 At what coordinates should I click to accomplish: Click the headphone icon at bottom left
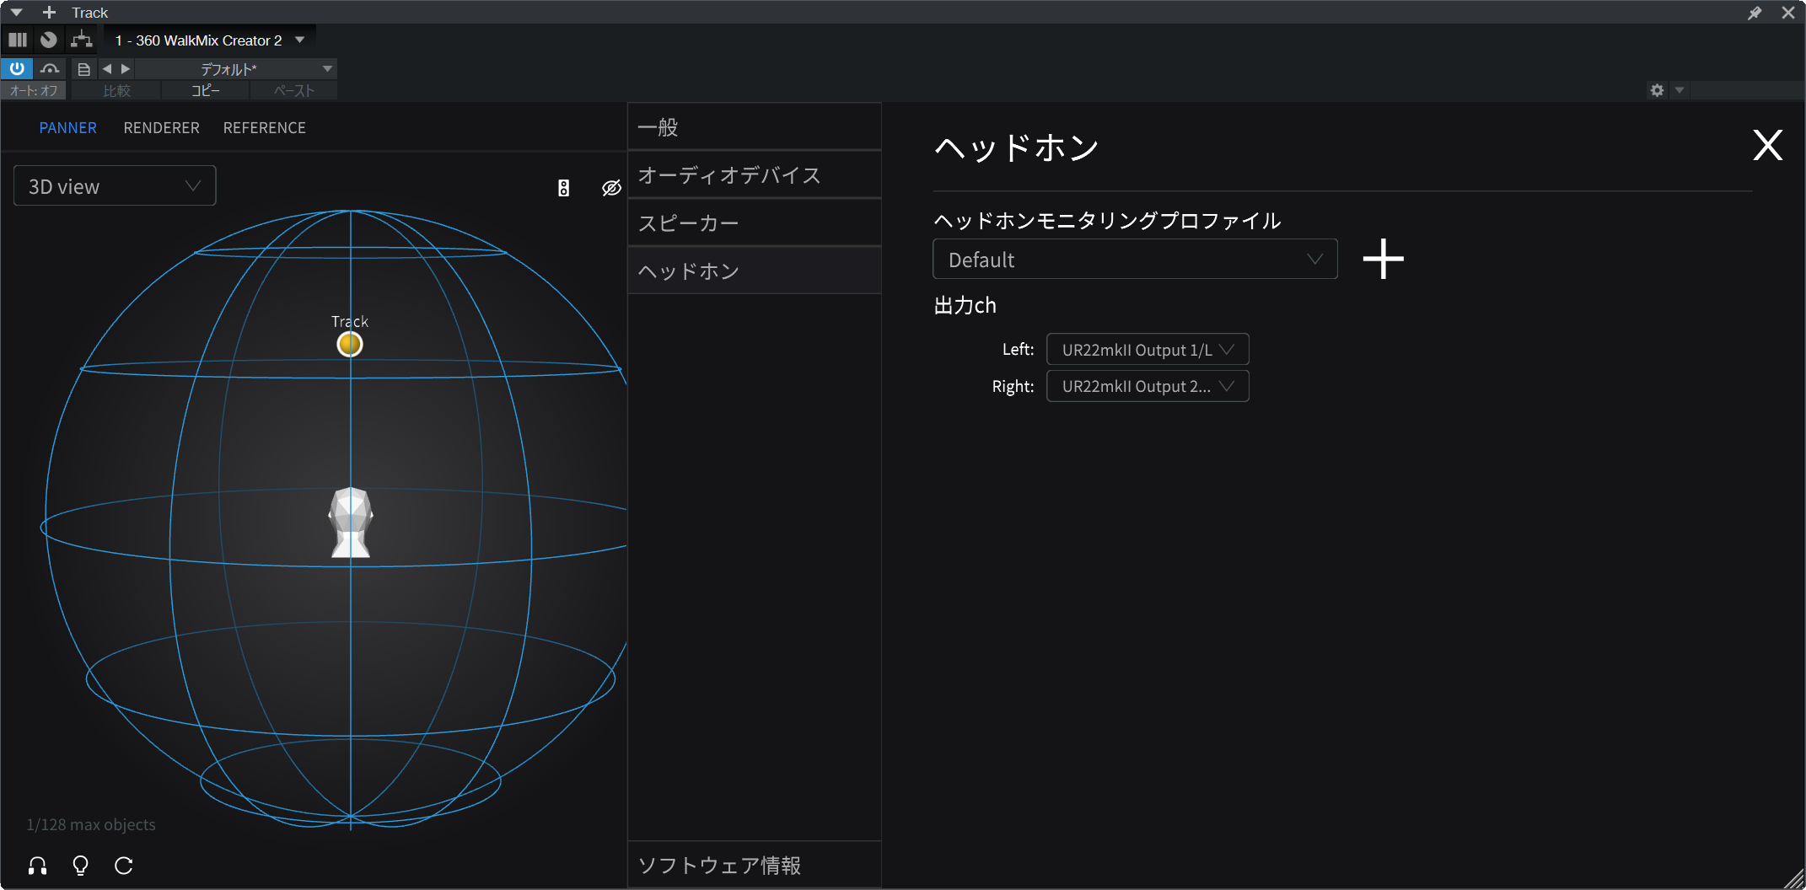pyautogui.click(x=37, y=866)
